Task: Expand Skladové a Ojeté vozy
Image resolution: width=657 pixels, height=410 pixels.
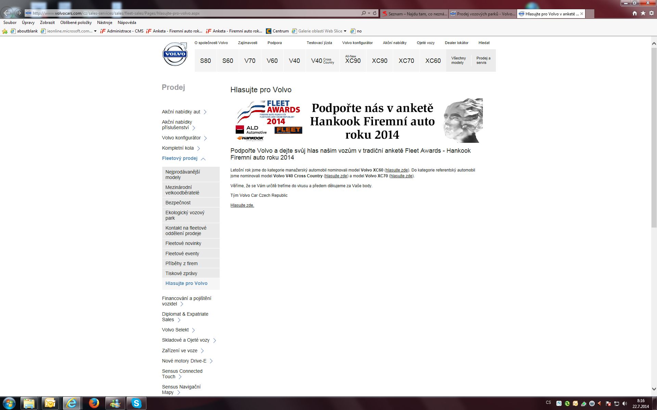Action: (x=215, y=340)
